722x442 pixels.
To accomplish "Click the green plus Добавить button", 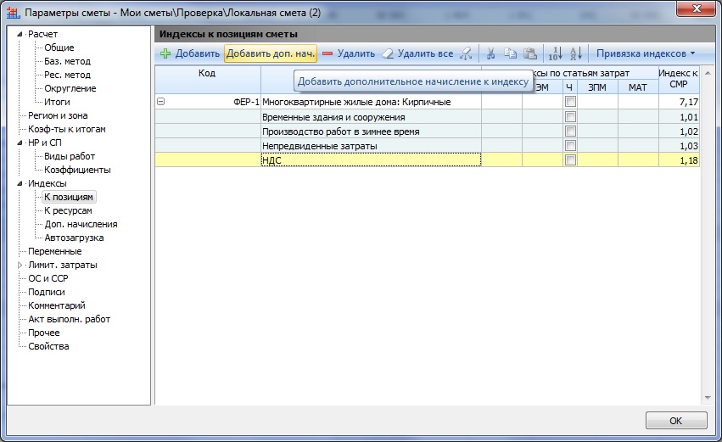I will [190, 53].
